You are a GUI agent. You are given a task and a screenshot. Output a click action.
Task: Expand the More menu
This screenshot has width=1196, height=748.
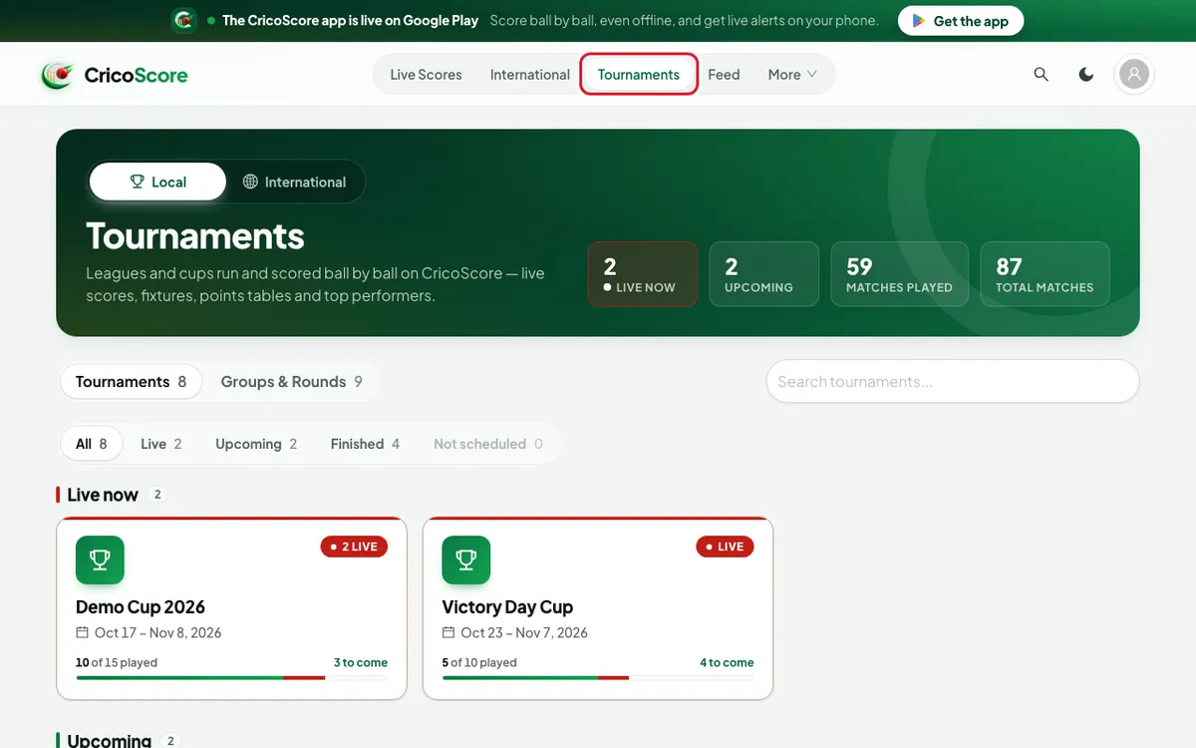pos(792,75)
